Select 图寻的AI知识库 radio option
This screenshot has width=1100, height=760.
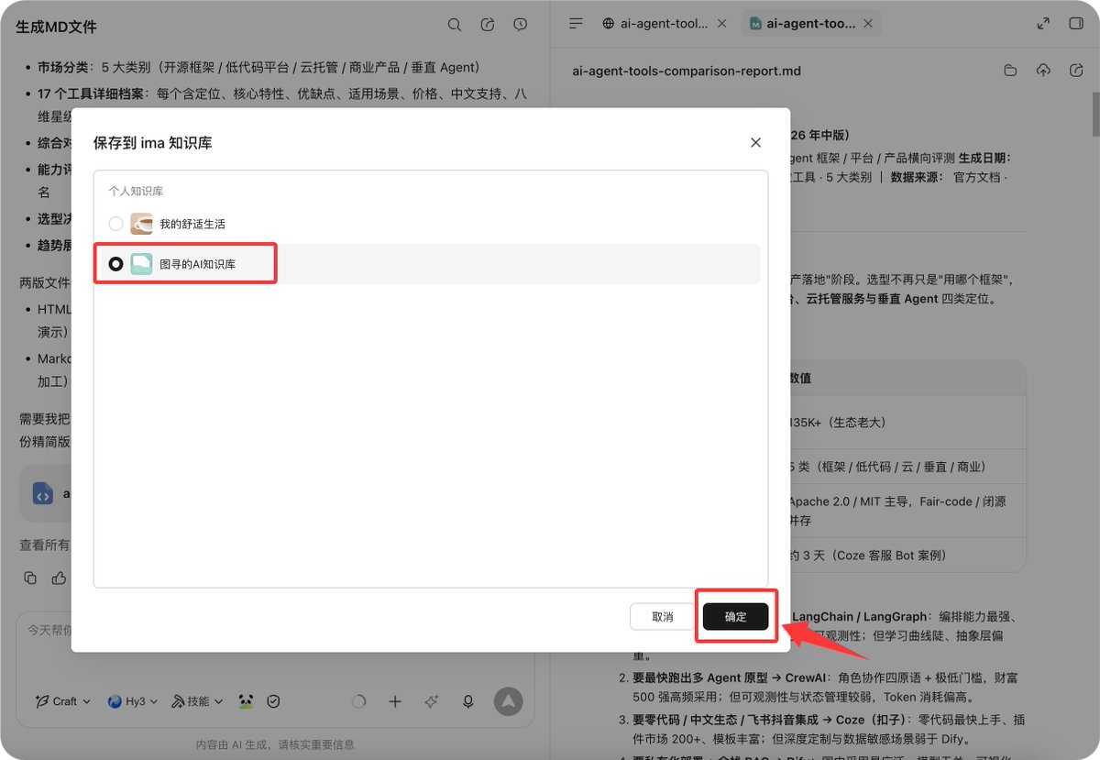pos(115,264)
